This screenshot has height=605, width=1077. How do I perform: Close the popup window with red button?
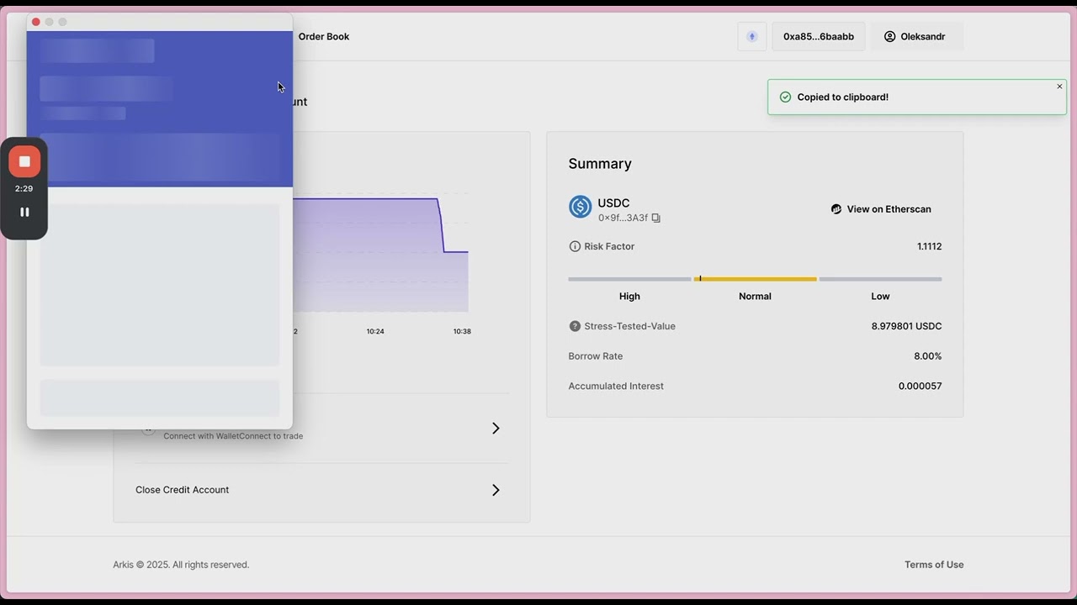coord(35,22)
